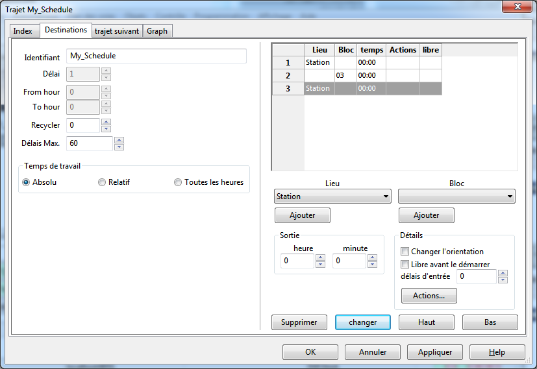This screenshot has height=369, width=537.
Task: Choose the Toutes les heures option
Action: click(178, 182)
